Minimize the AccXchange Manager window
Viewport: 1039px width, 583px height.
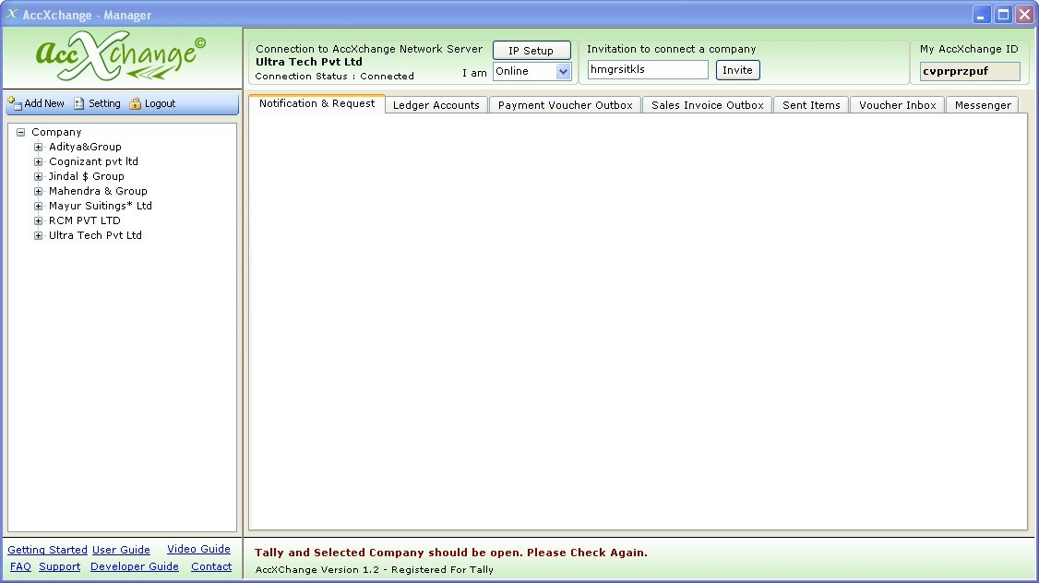pos(982,14)
